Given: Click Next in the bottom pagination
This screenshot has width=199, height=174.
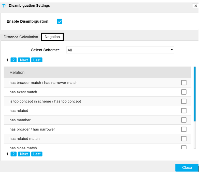Looking at the screenshot, I should click(x=24, y=154).
